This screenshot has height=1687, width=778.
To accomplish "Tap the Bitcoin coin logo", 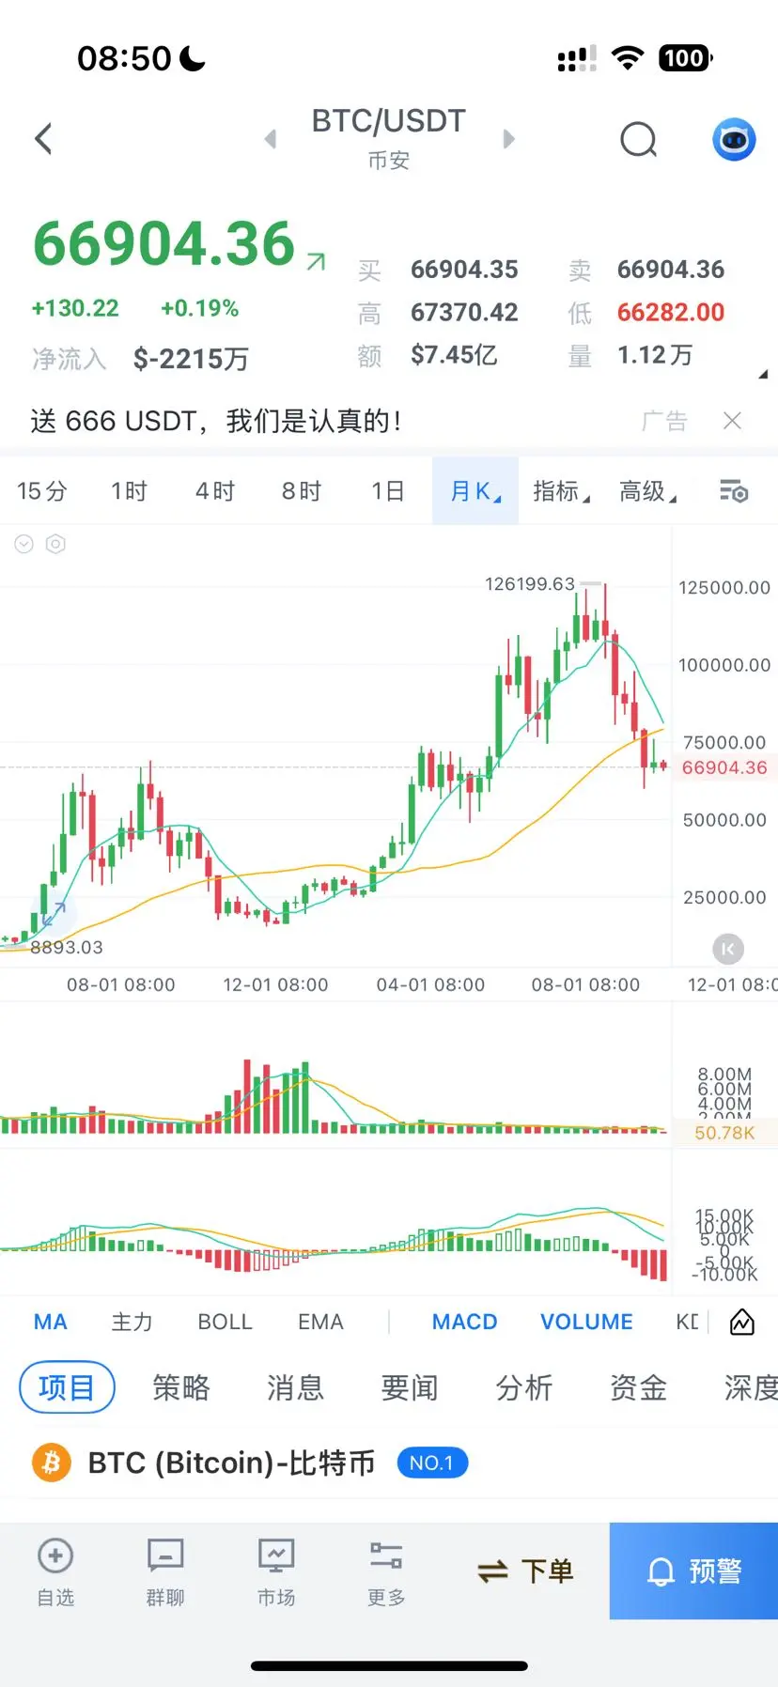I will tap(52, 1463).
